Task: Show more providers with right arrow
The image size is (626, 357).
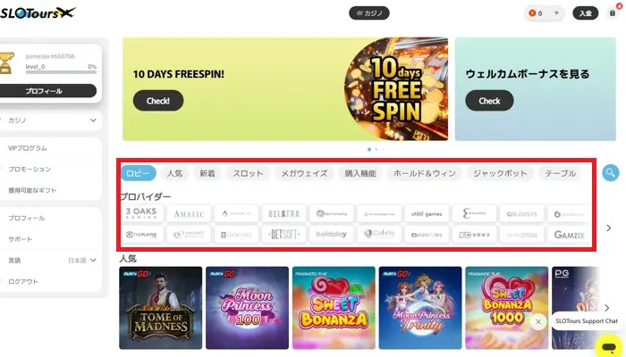Action: [608, 228]
